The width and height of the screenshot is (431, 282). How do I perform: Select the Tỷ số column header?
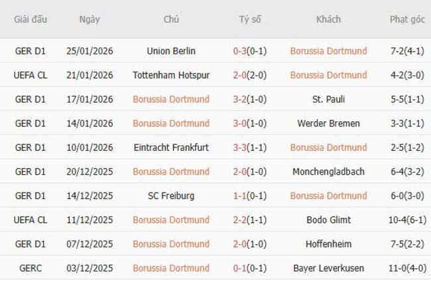(250, 19)
